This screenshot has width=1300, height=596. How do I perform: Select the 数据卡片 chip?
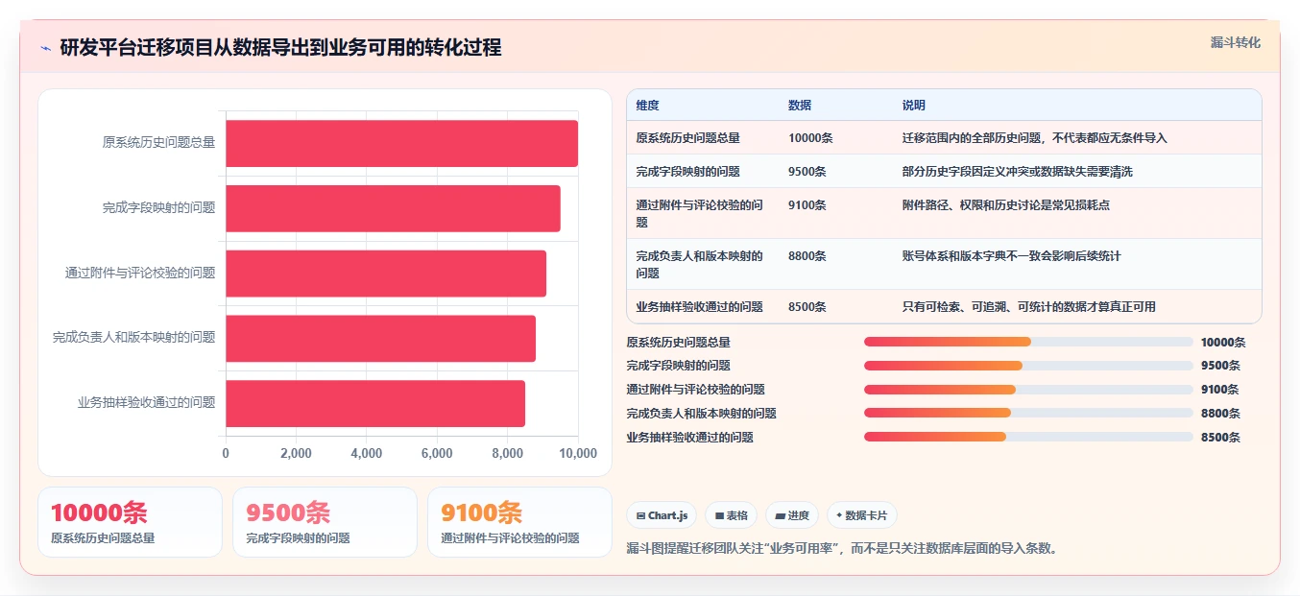coord(862,515)
